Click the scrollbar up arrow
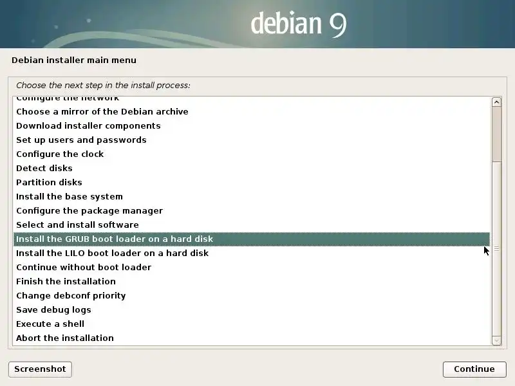The width and height of the screenshot is (515, 386). click(496, 102)
